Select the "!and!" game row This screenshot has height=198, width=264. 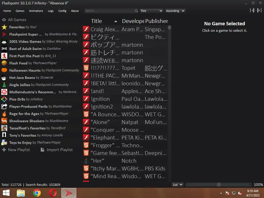[x=125, y=91]
